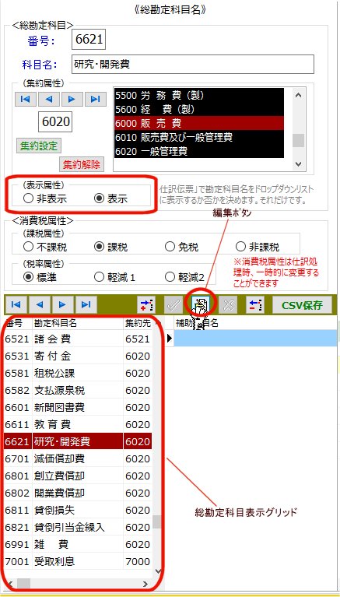This screenshot has height=597, width=340.
Task: Click the 科目名 input field
Action: pos(193,65)
